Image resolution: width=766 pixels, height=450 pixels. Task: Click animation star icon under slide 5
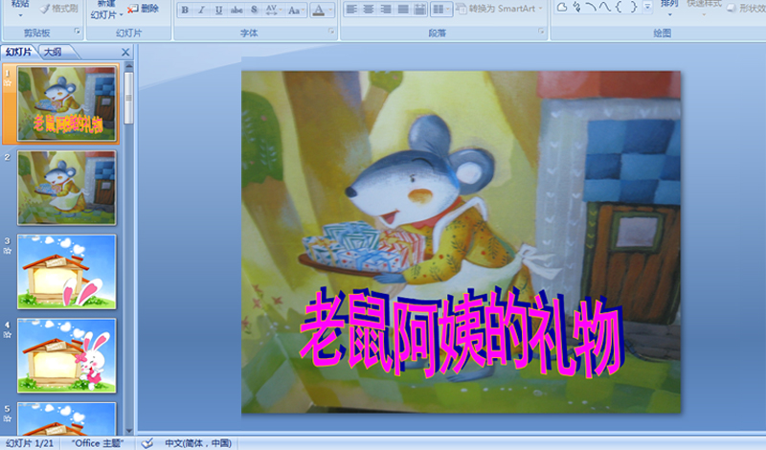[x=8, y=418]
